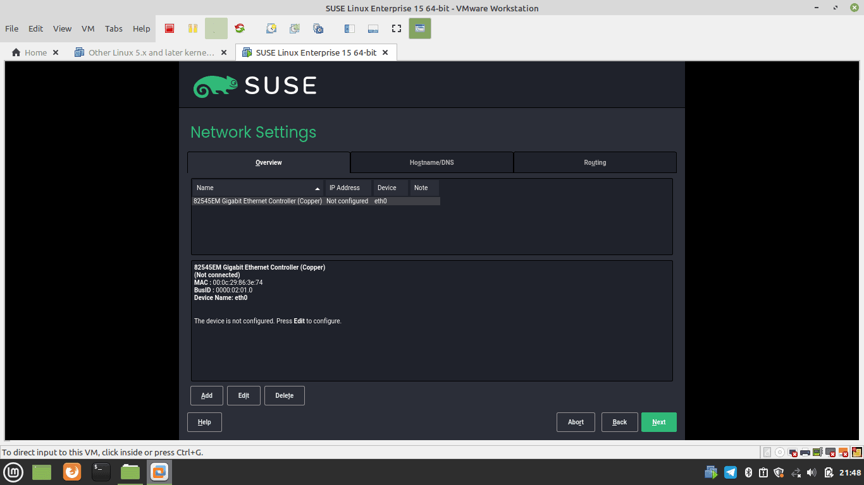Open the Tabs menu
This screenshot has width=864, height=485.
[114, 28]
